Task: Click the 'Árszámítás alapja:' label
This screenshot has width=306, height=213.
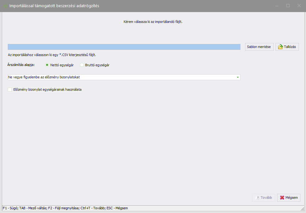Action: click(21, 65)
